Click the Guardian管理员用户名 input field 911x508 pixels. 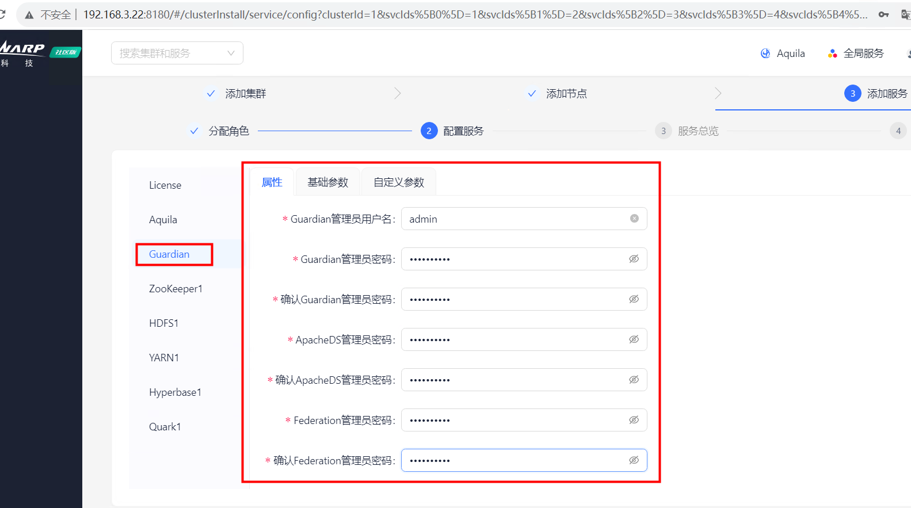tap(524, 219)
